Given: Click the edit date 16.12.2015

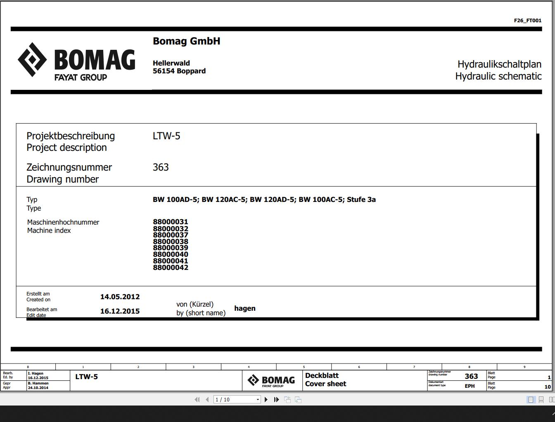Looking at the screenshot, I should point(120,311).
